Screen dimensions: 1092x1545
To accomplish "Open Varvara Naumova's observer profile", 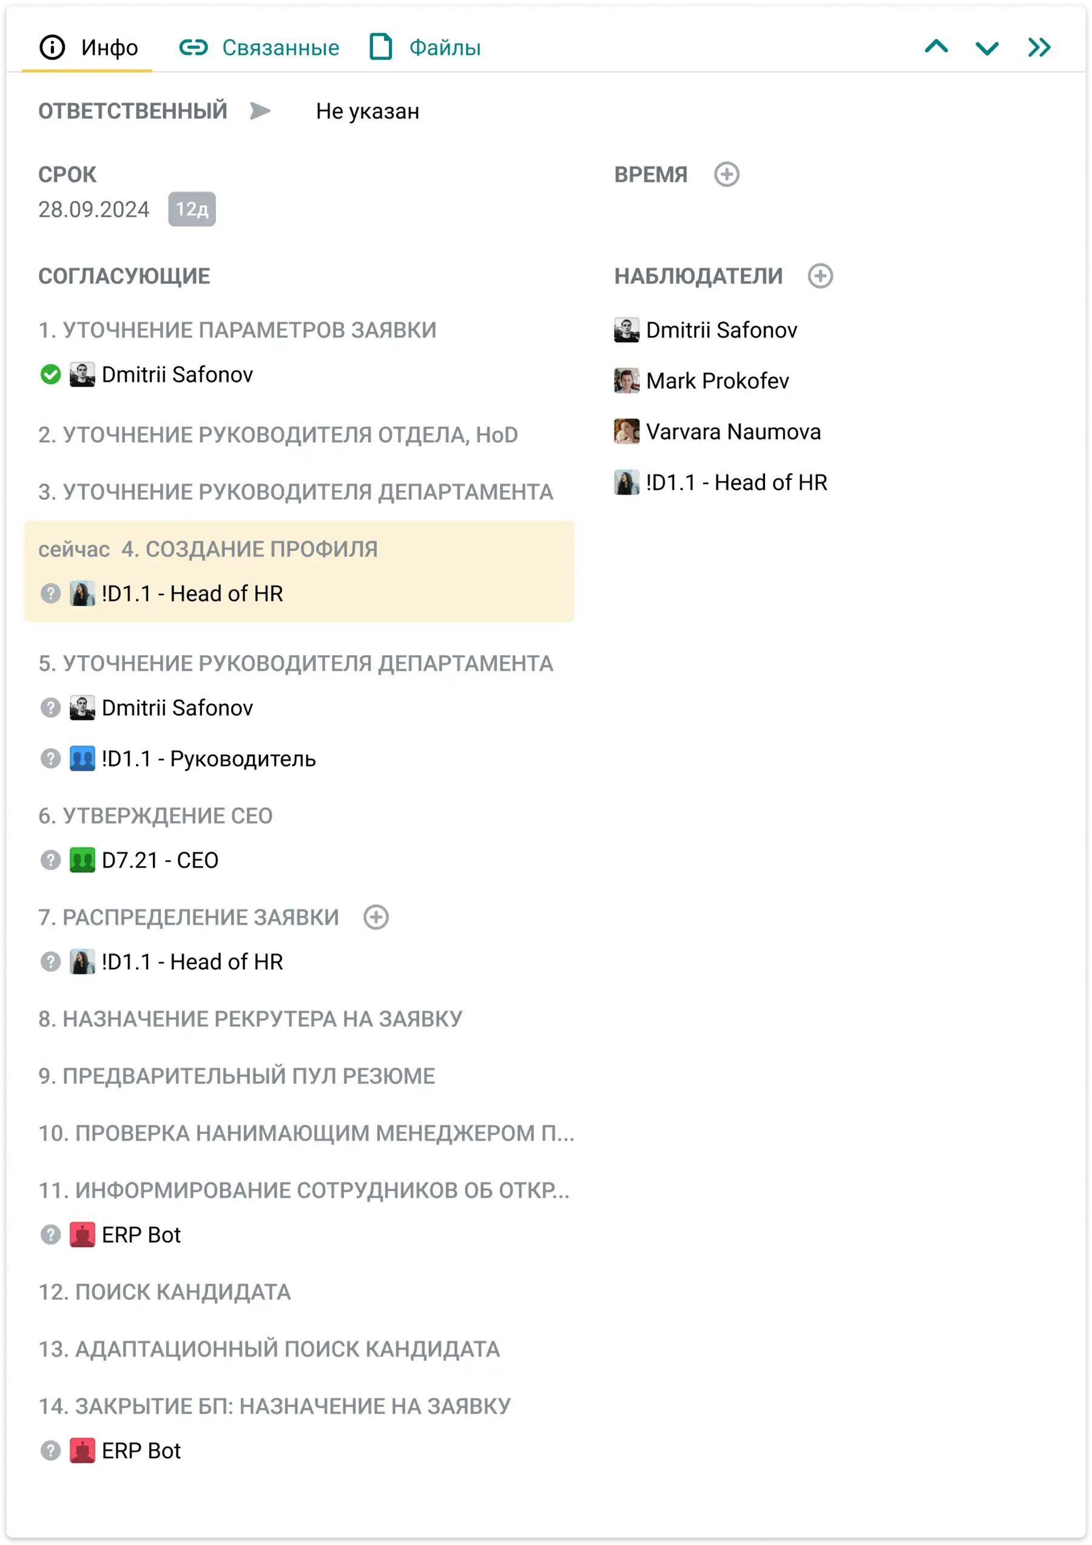I will coord(733,431).
